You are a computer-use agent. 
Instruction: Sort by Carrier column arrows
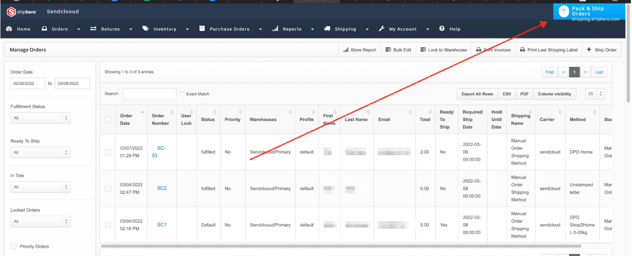pyautogui.click(x=560, y=112)
